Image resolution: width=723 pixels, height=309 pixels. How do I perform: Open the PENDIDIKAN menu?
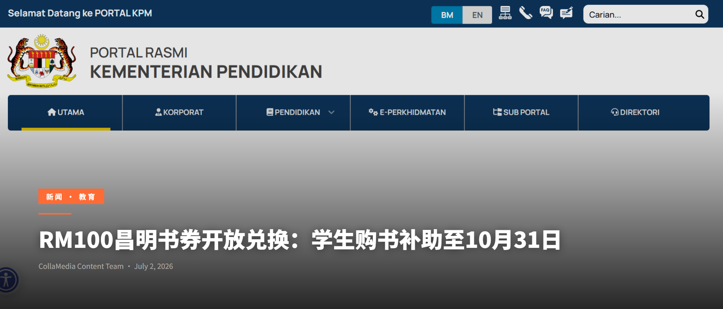[x=293, y=112]
